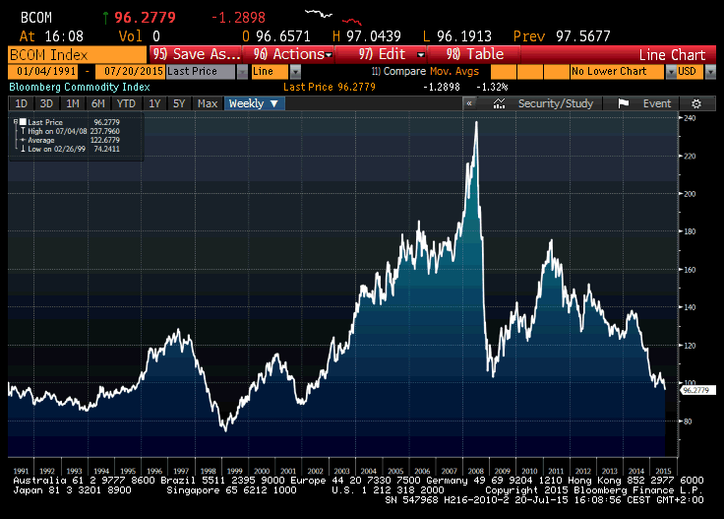Click the 96.2779 price label on axis

697,391
